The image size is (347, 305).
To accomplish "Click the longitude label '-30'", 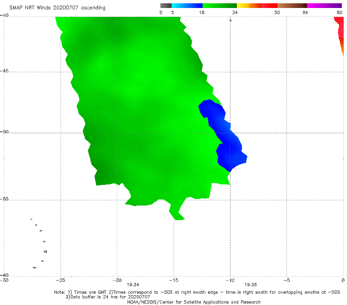I will pyautogui.click(x=4, y=280).
